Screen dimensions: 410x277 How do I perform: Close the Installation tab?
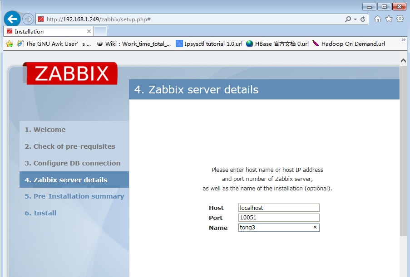[x=89, y=31]
